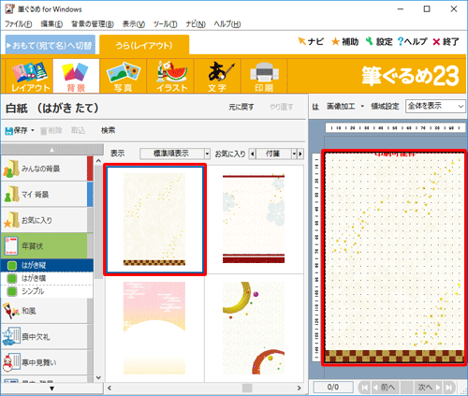
Task: Select the 喪中欠礼 category
Action: pyautogui.click(x=44, y=336)
